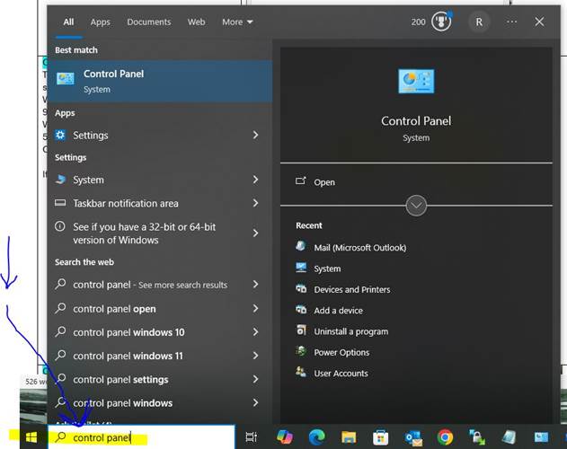Click the 200 rewards points value

point(418,22)
